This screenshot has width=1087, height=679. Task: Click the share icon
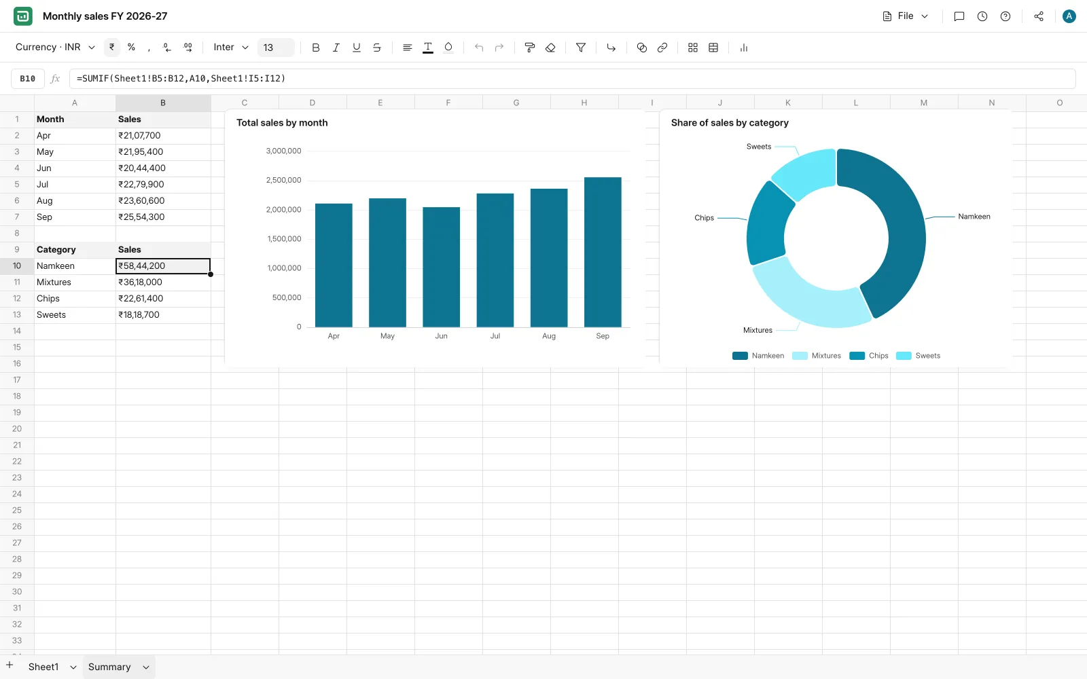[1039, 16]
